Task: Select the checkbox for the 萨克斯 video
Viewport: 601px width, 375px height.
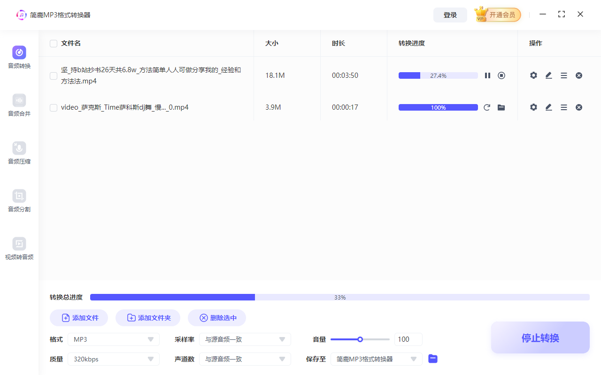Action: click(53, 107)
